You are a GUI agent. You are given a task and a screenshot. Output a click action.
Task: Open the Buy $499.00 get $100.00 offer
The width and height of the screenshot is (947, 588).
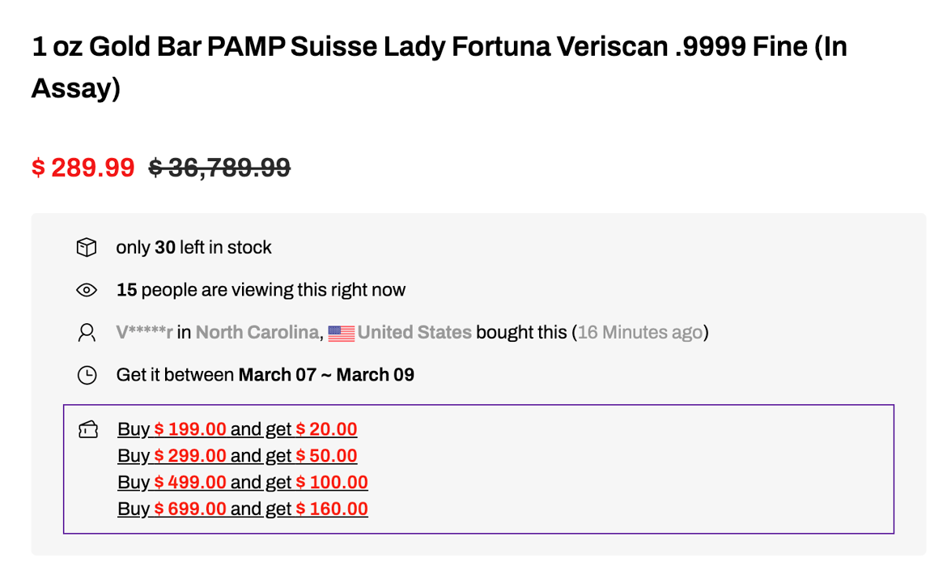click(242, 483)
